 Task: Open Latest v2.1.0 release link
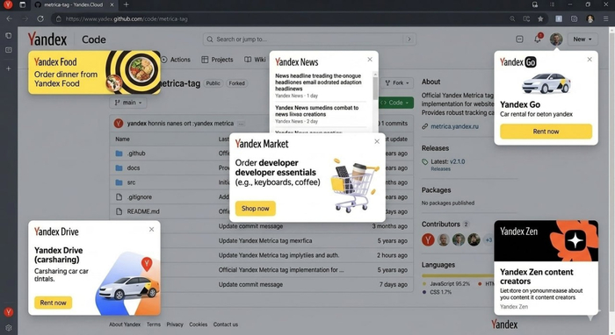click(447, 161)
